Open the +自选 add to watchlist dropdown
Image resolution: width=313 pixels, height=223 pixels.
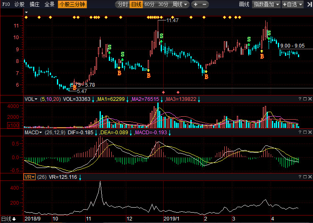[x=292, y=4]
